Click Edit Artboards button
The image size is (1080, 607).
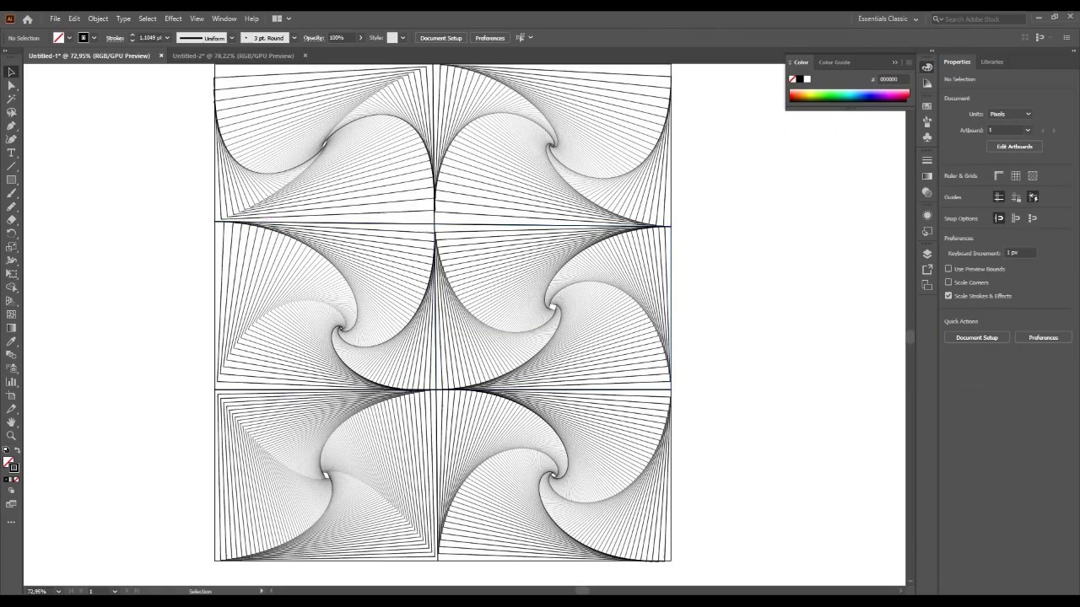coord(1014,147)
